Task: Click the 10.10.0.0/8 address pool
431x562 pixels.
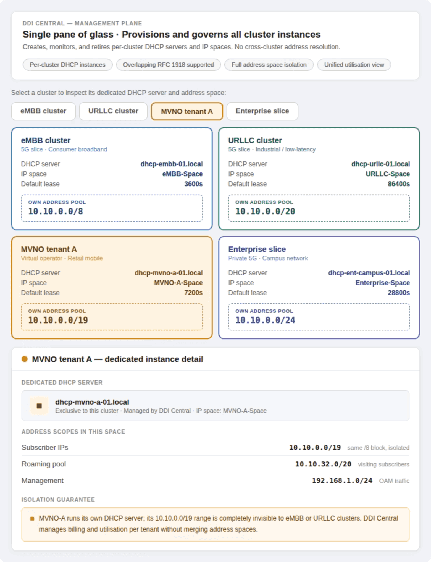Action: [56, 211]
